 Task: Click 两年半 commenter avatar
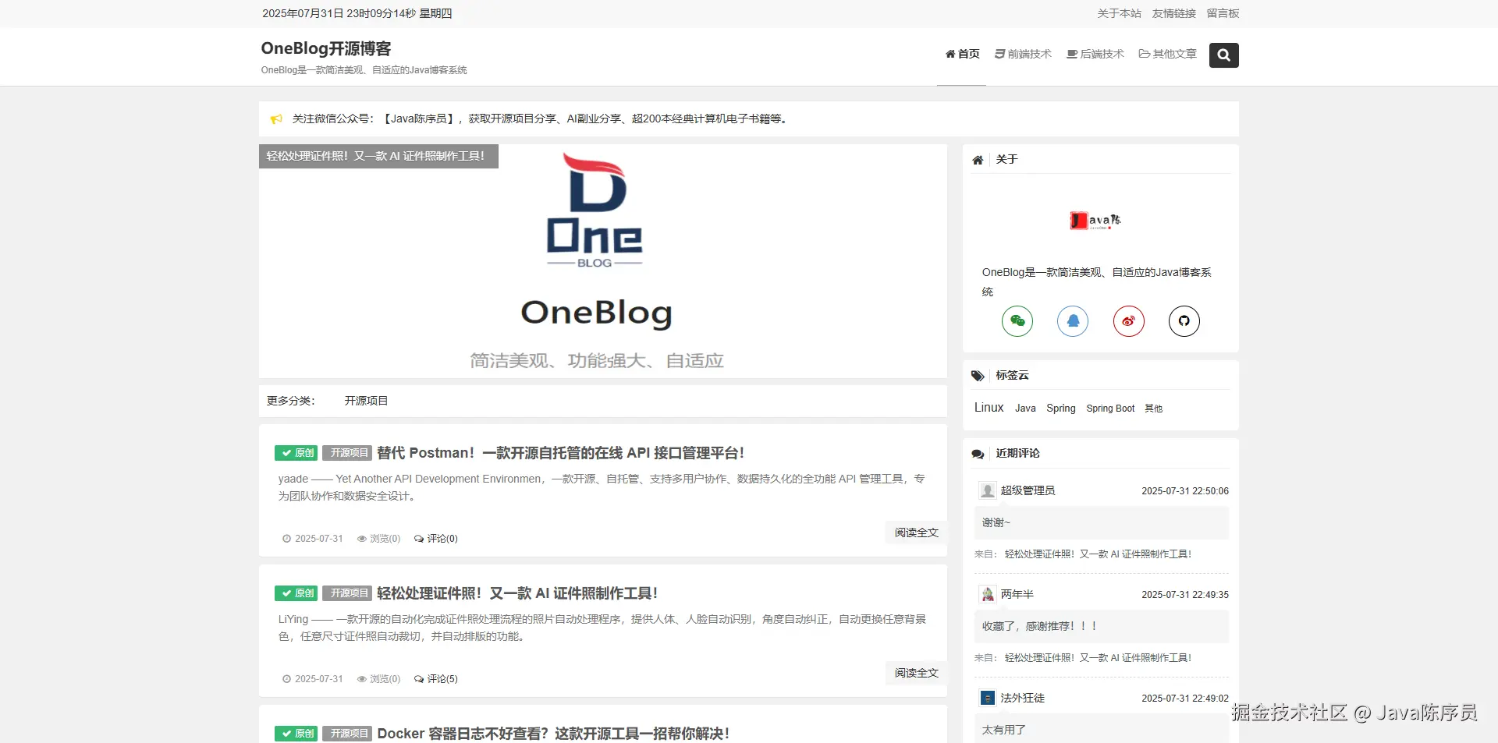pos(988,594)
